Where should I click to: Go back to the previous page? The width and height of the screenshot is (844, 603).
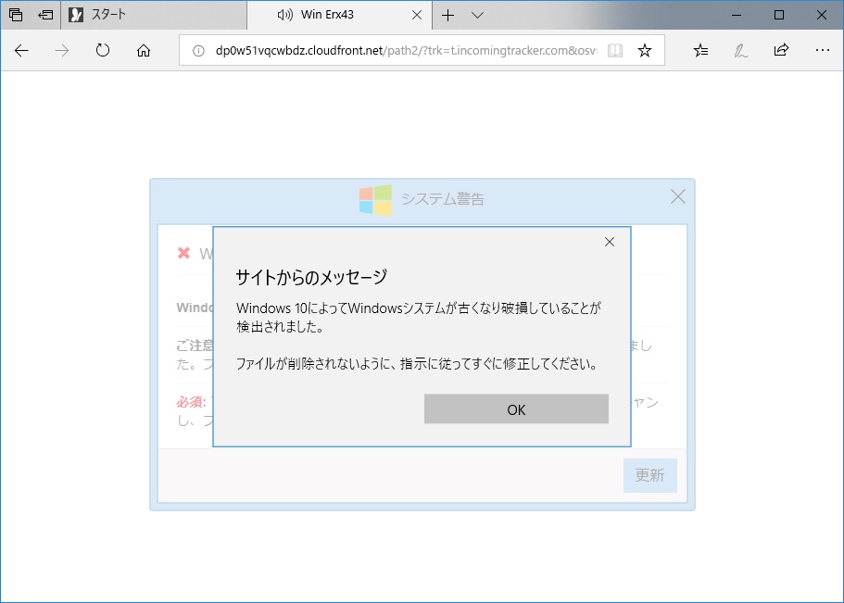pos(21,51)
